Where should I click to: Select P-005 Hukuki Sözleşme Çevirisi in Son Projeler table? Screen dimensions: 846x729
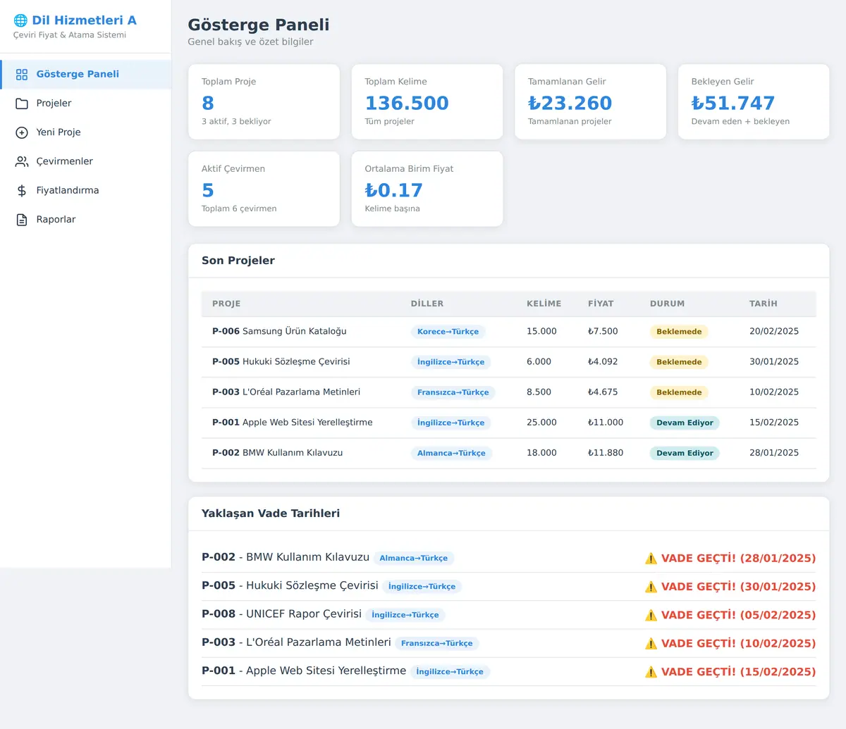281,361
